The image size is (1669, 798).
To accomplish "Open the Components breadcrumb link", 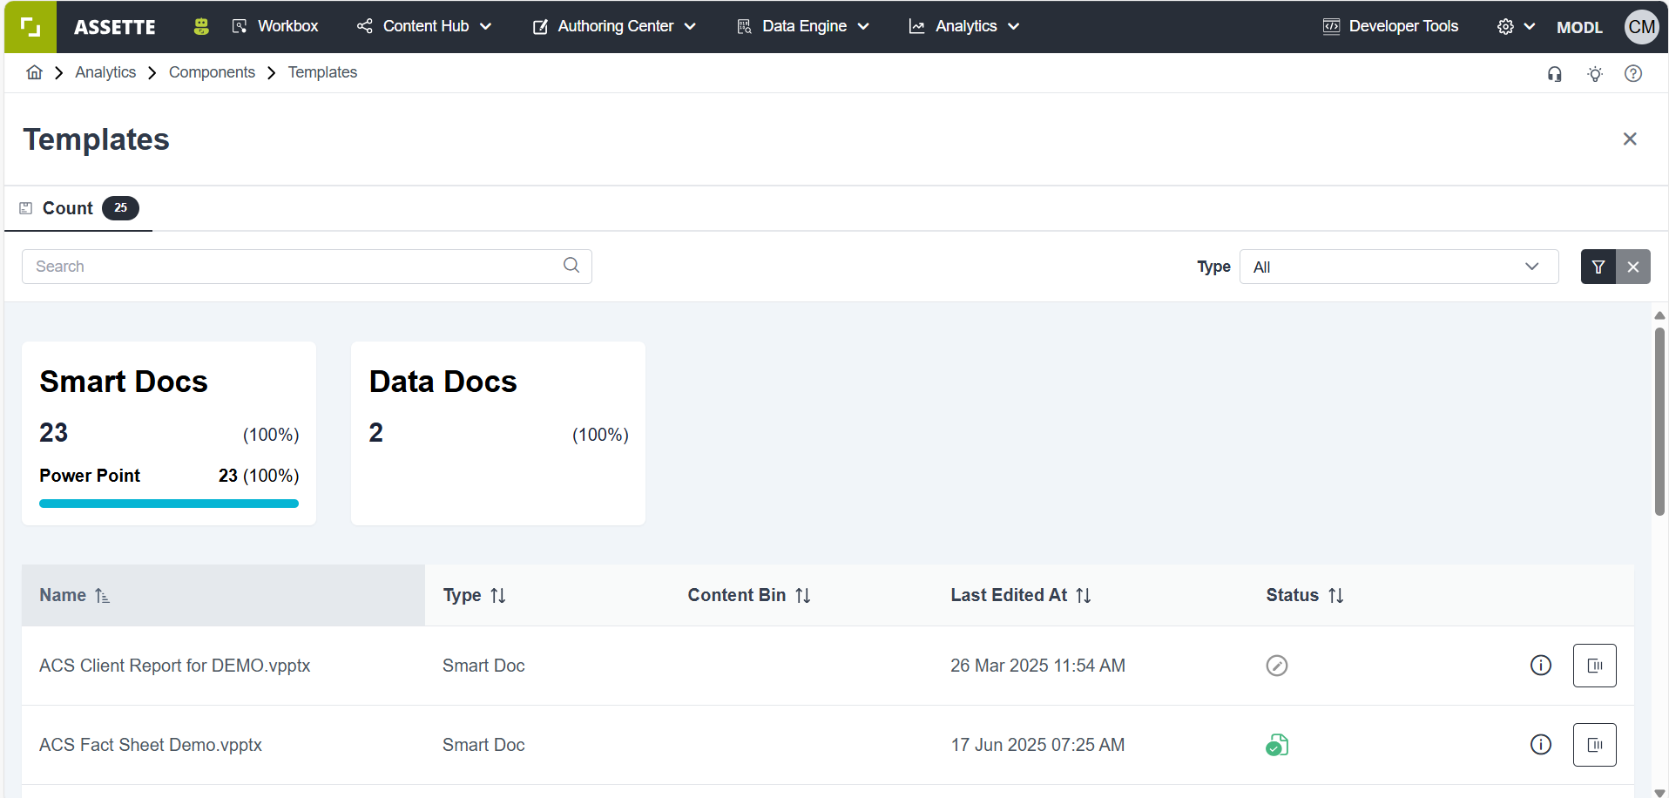I will [x=212, y=72].
